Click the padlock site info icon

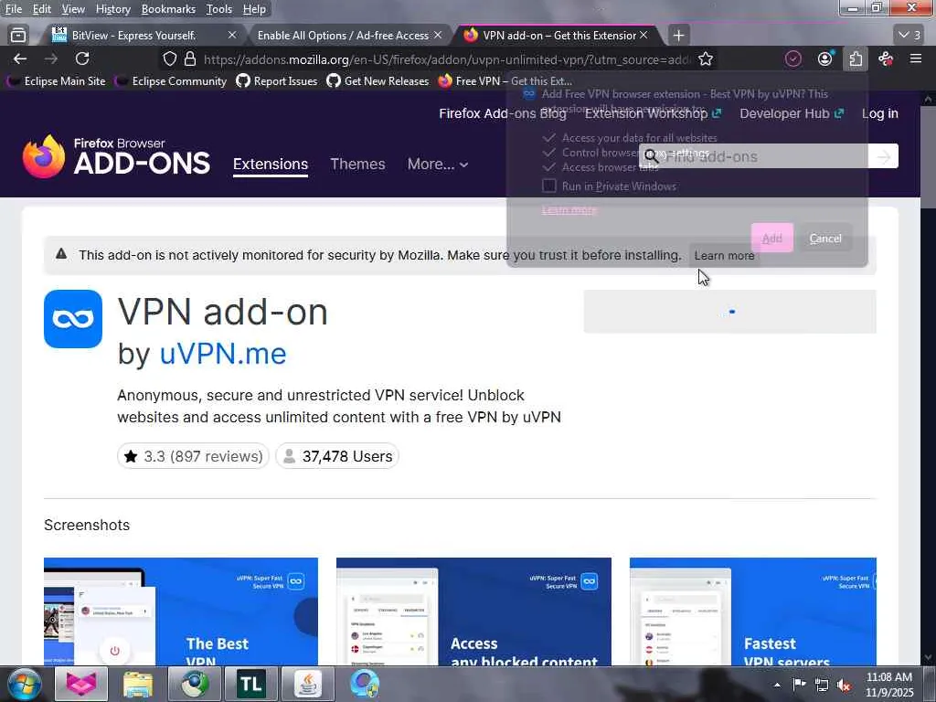(190, 58)
